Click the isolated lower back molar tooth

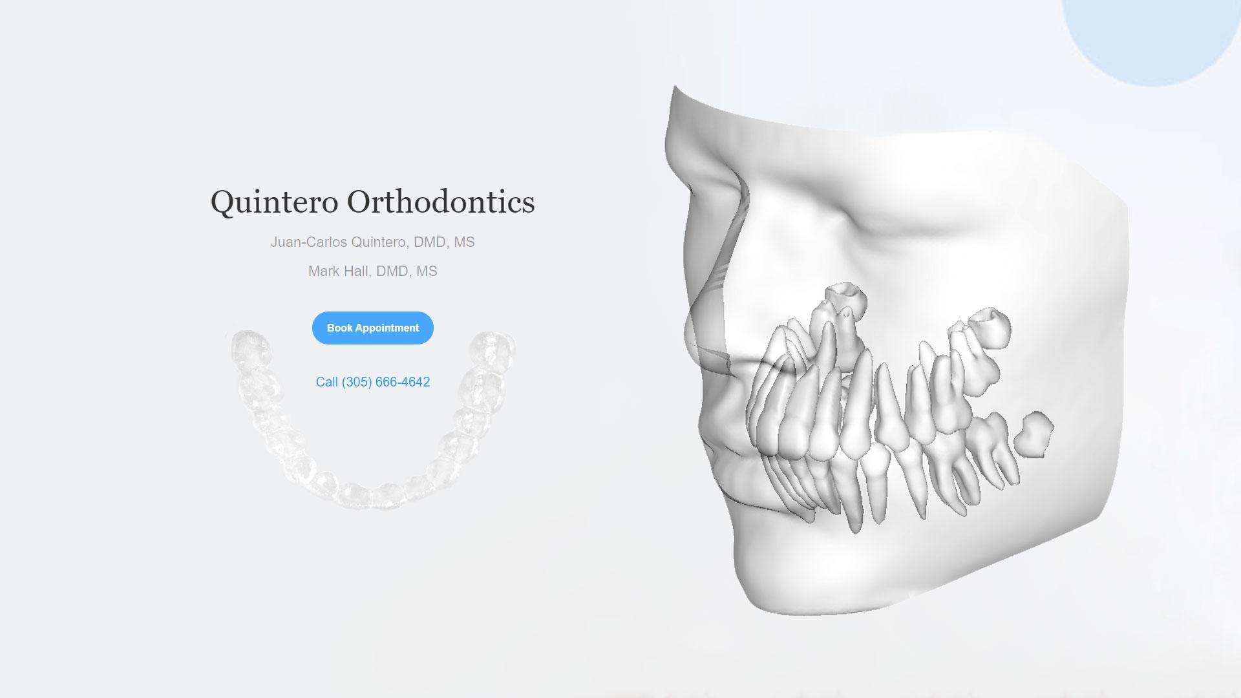(x=1034, y=434)
